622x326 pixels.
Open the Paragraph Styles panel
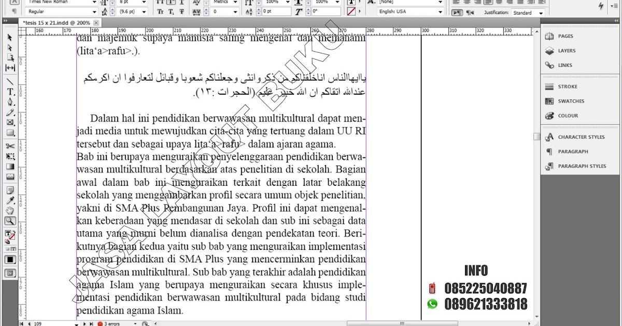(x=581, y=166)
